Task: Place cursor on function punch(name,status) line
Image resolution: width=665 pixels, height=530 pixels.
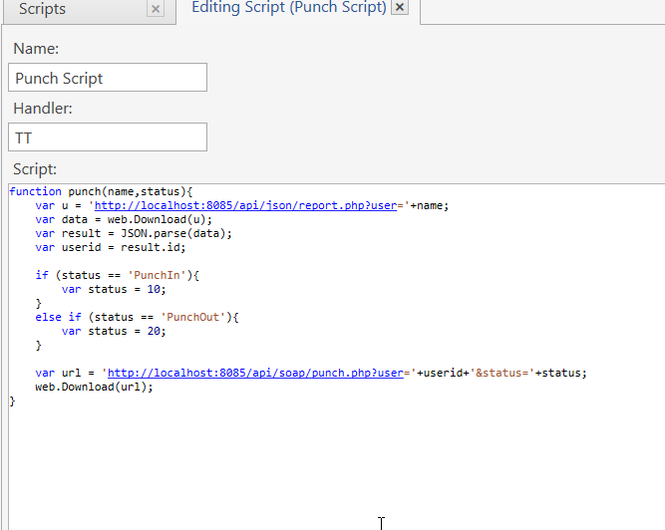Action: tap(100, 191)
